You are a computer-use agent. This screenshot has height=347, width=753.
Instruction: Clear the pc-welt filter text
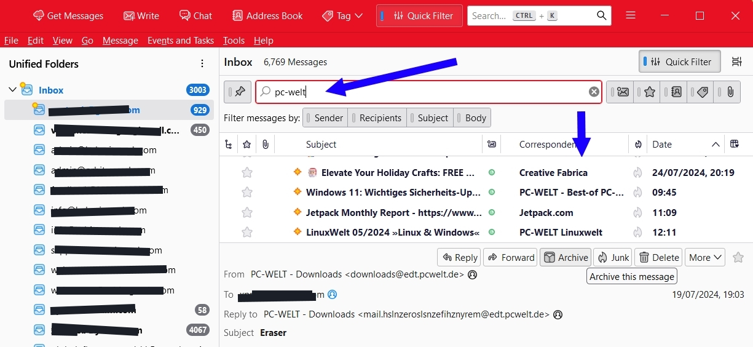[x=594, y=92]
